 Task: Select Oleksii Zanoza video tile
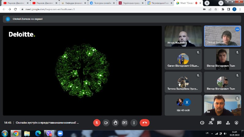223,36
